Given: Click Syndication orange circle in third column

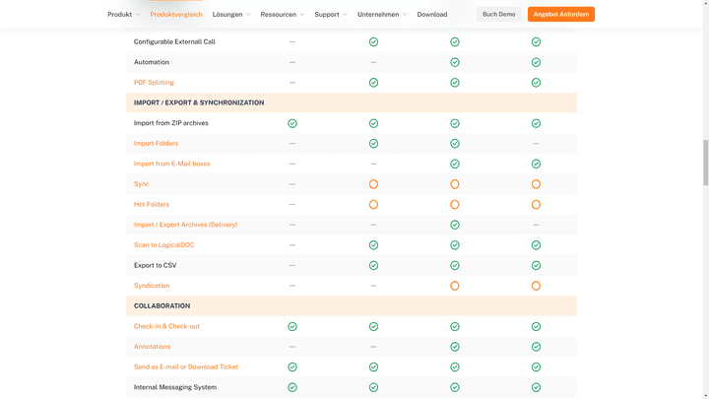Looking at the screenshot, I should (455, 286).
